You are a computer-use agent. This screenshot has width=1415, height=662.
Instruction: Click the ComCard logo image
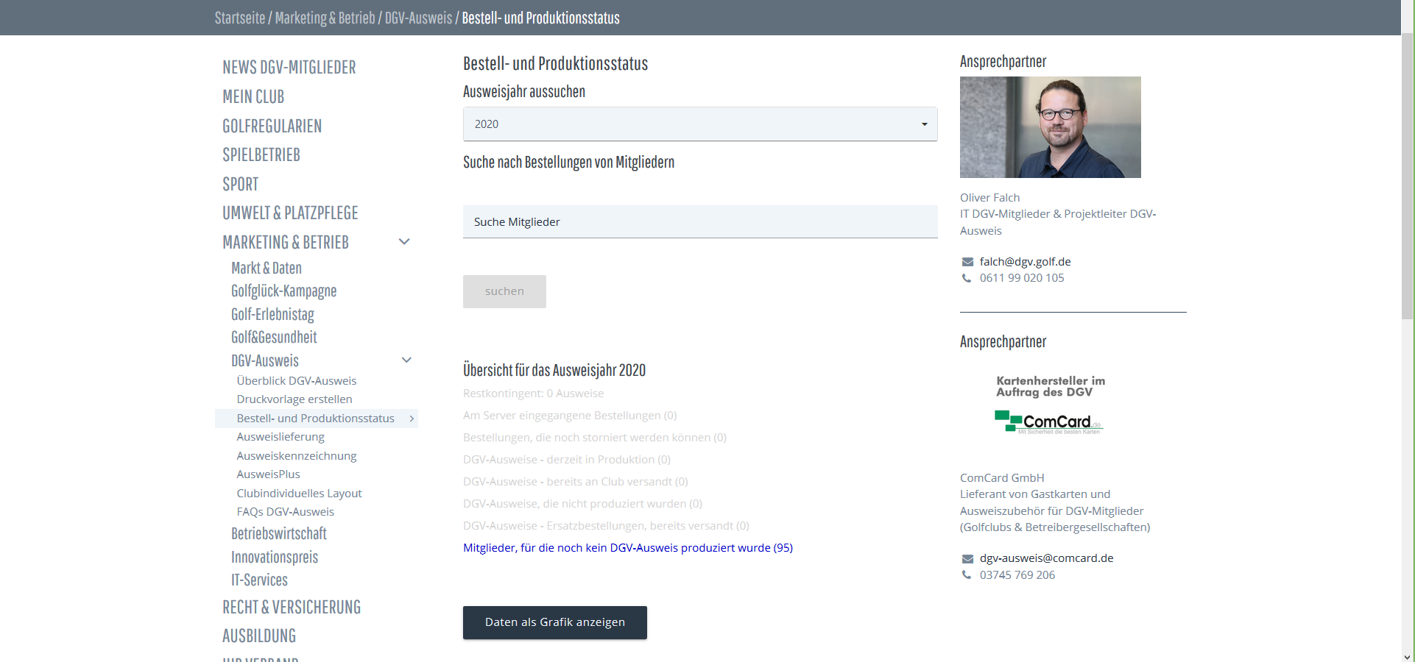pos(1049,422)
